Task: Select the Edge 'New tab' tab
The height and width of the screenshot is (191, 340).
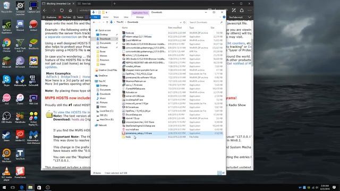Action: coord(86,4)
